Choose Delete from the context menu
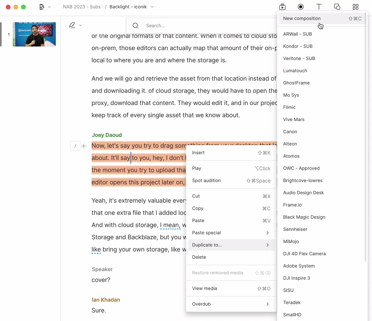The image size is (372, 321). pos(231,257)
